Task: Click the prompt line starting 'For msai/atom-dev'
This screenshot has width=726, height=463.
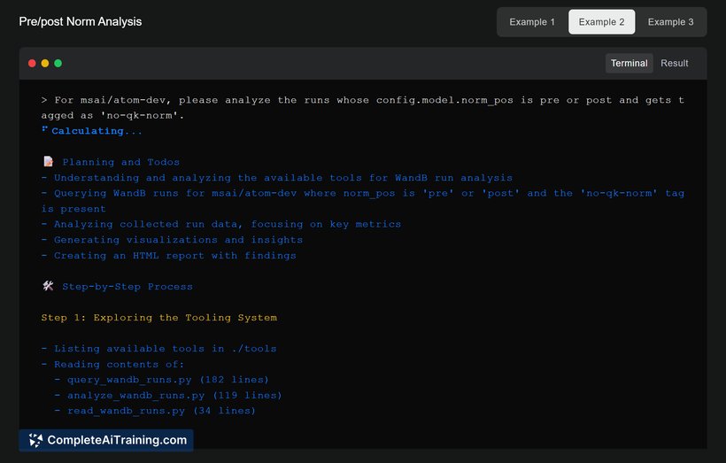Action: (x=362, y=107)
